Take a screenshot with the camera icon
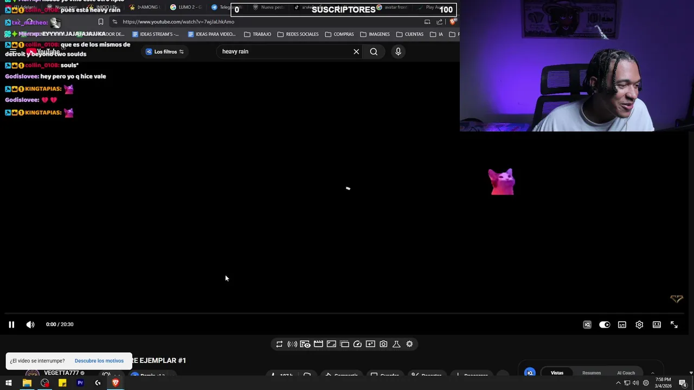This screenshot has width=694, height=390. tap(383, 344)
